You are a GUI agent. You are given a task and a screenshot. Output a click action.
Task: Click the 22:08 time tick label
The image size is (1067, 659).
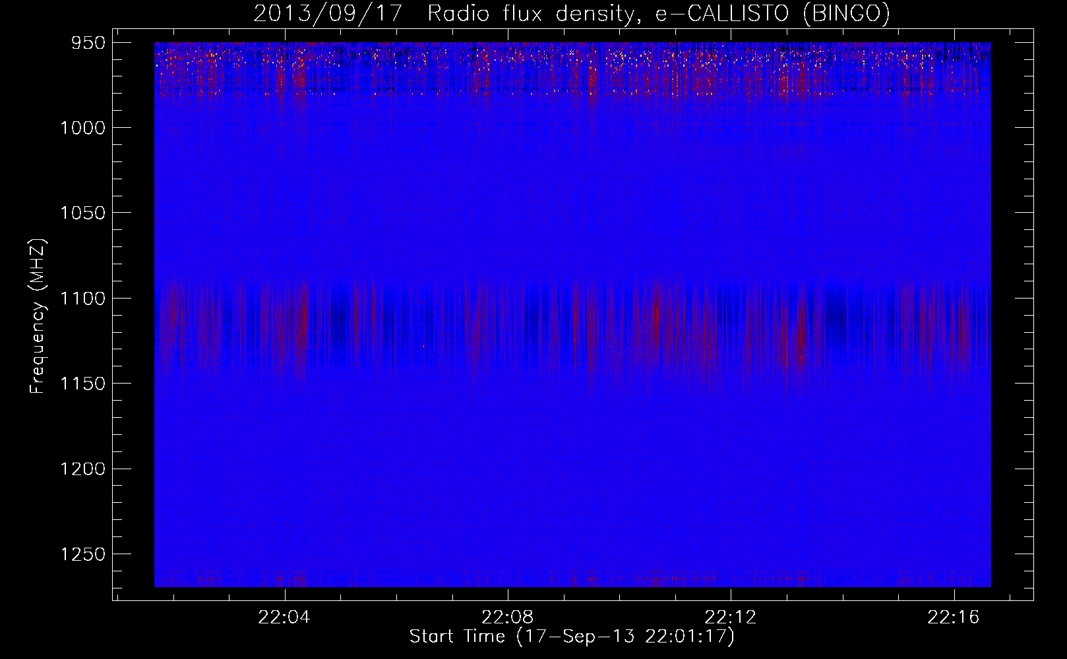coord(508,617)
